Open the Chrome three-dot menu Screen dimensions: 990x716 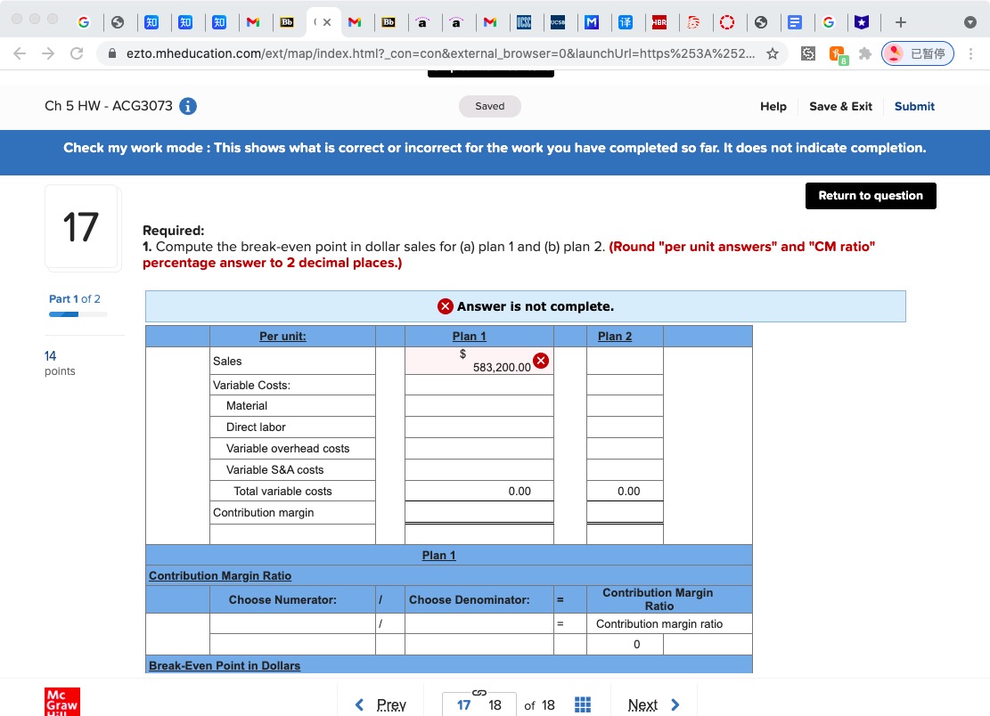[970, 53]
